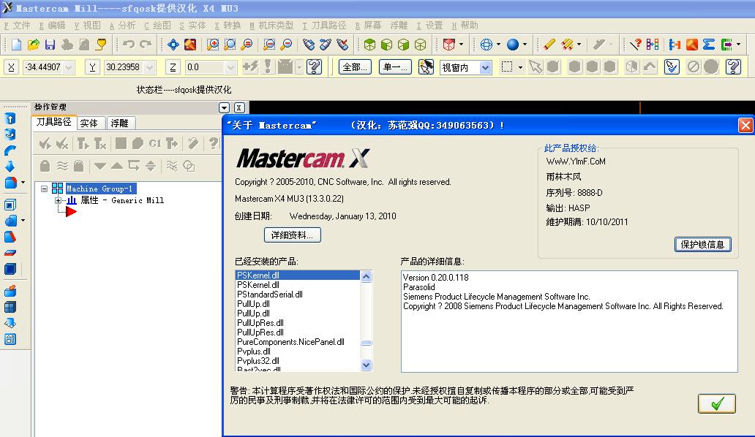Open the 操作管理 panel dropdown arrow button

[x=224, y=107]
